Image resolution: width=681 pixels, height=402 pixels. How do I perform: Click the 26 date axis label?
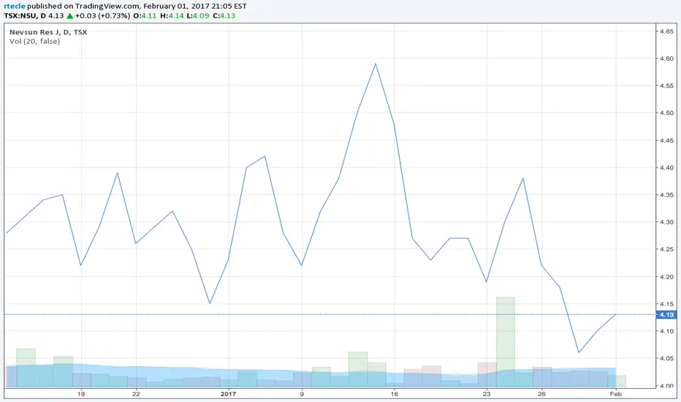tap(541, 394)
